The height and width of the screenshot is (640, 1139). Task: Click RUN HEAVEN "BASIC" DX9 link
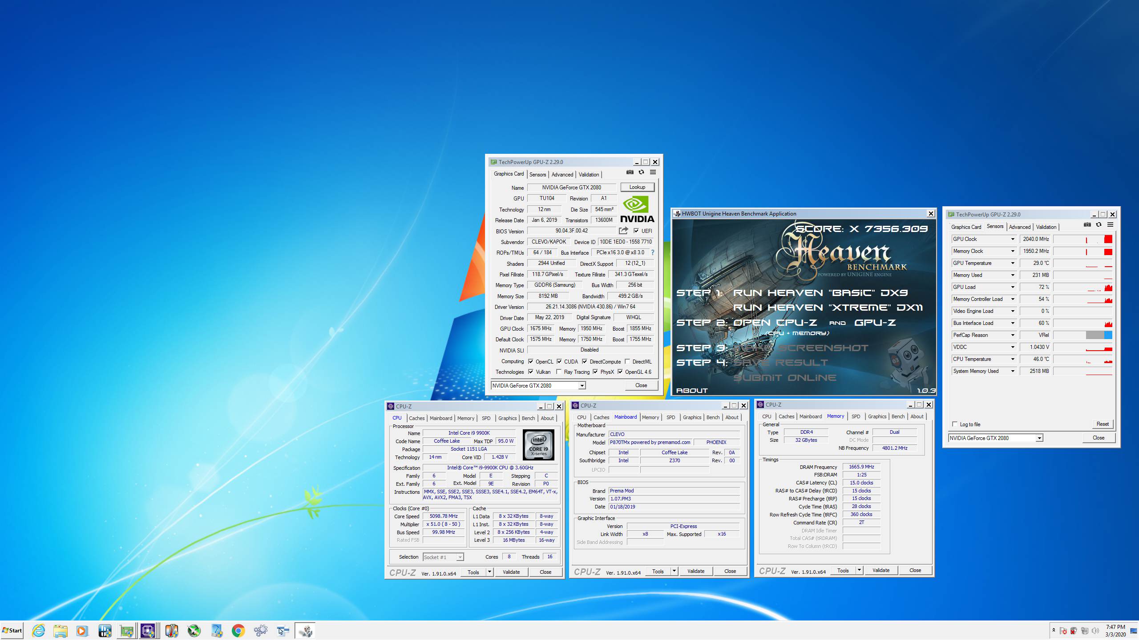click(820, 293)
